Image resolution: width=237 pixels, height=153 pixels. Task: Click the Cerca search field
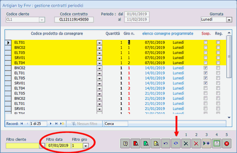(x=116, y=124)
